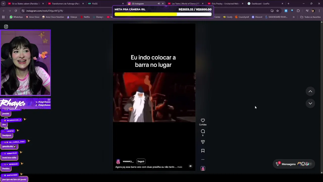This screenshot has height=182, width=323.
Task: Share the reel via paper plane icon
Action: click(x=203, y=142)
